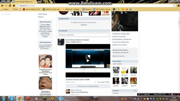
Task: Open the Chrome menu icon
Action: pyautogui.click(x=179, y=6)
